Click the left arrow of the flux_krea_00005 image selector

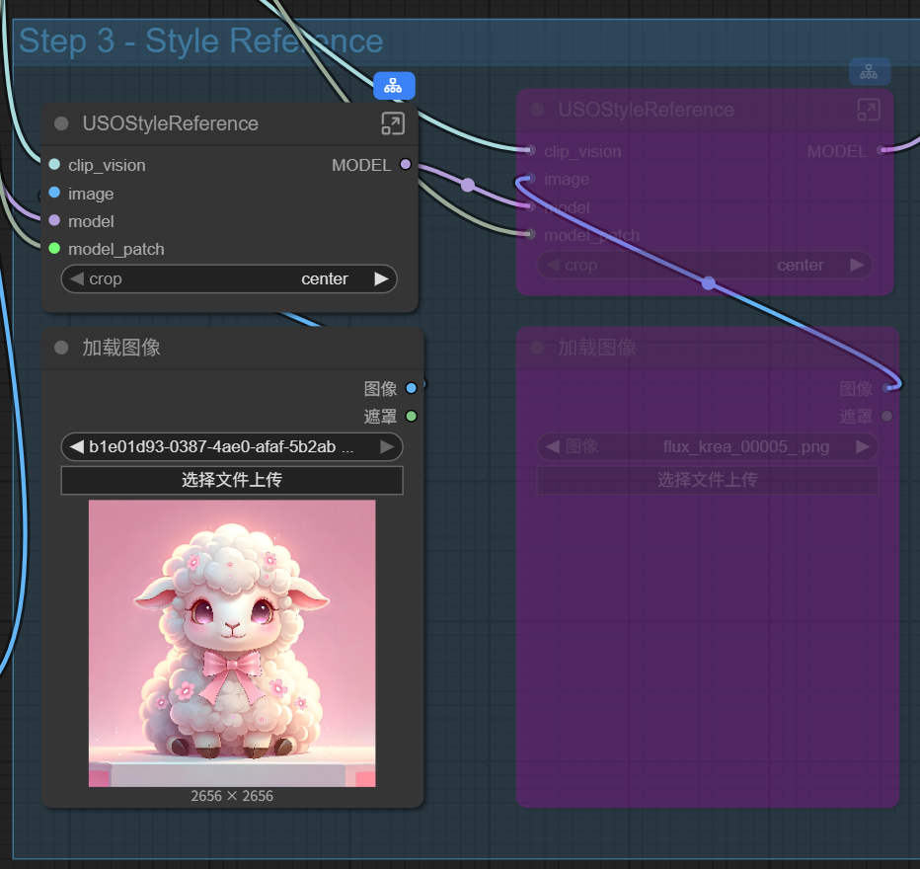click(x=552, y=447)
